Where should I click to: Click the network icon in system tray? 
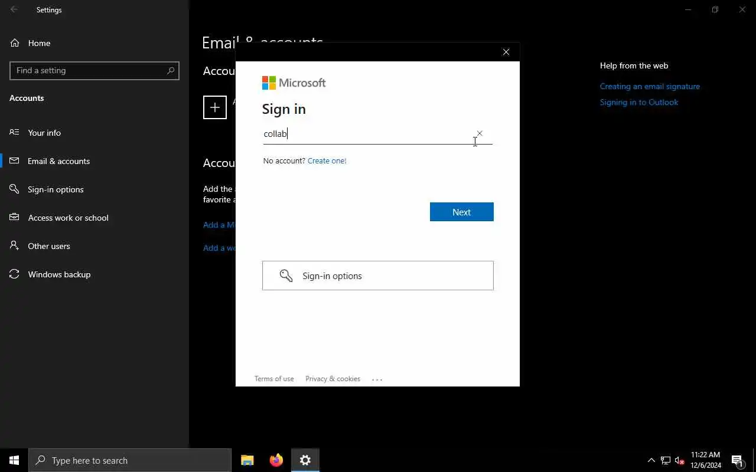(666, 460)
